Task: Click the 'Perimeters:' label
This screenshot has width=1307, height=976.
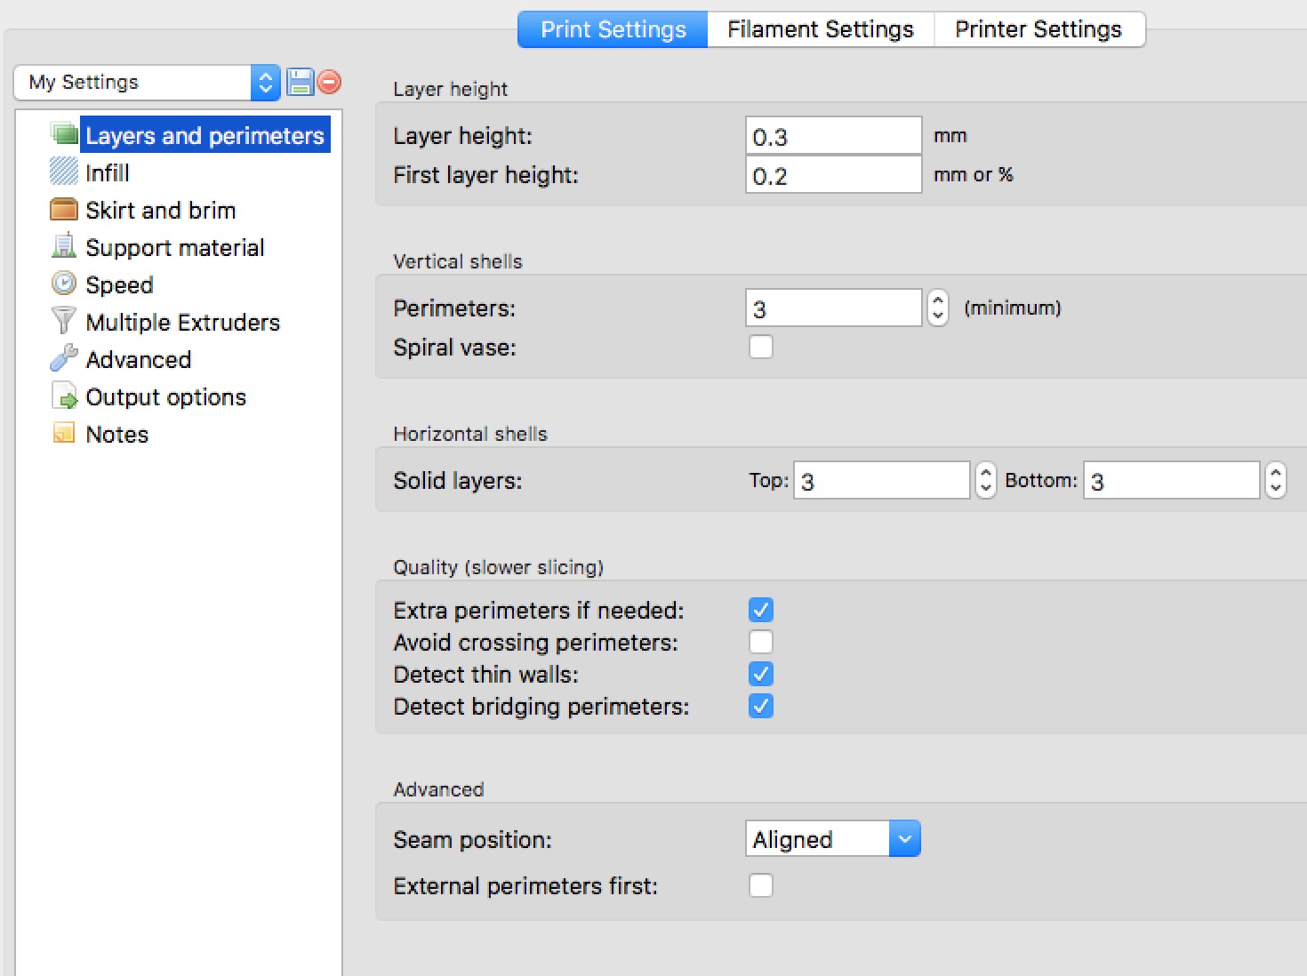Action: pyautogui.click(x=454, y=308)
